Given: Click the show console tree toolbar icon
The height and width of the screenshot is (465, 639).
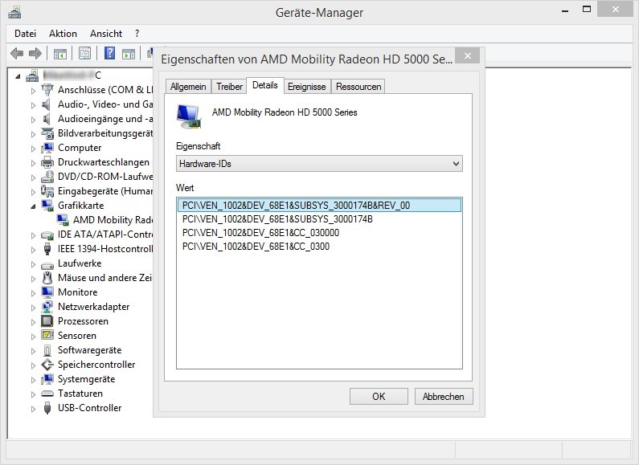Looking at the screenshot, I should coord(60,53).
